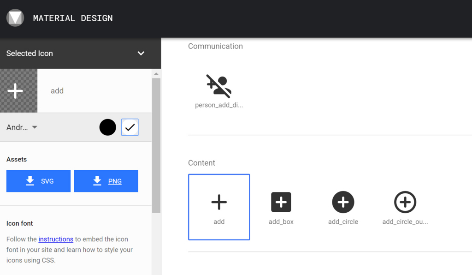Click the Communication category heading

coord(216,46)
